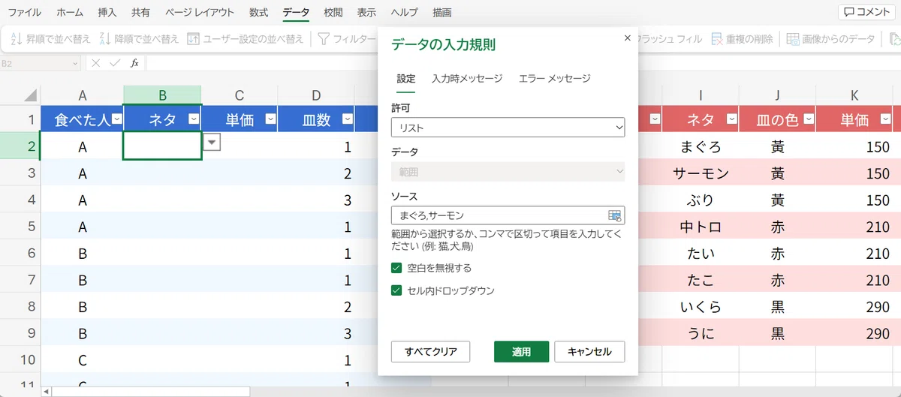Viewport: 901px width, 397px height.
Task: Click 画像からのデータ icon
Action: click(x=793, y=39)
